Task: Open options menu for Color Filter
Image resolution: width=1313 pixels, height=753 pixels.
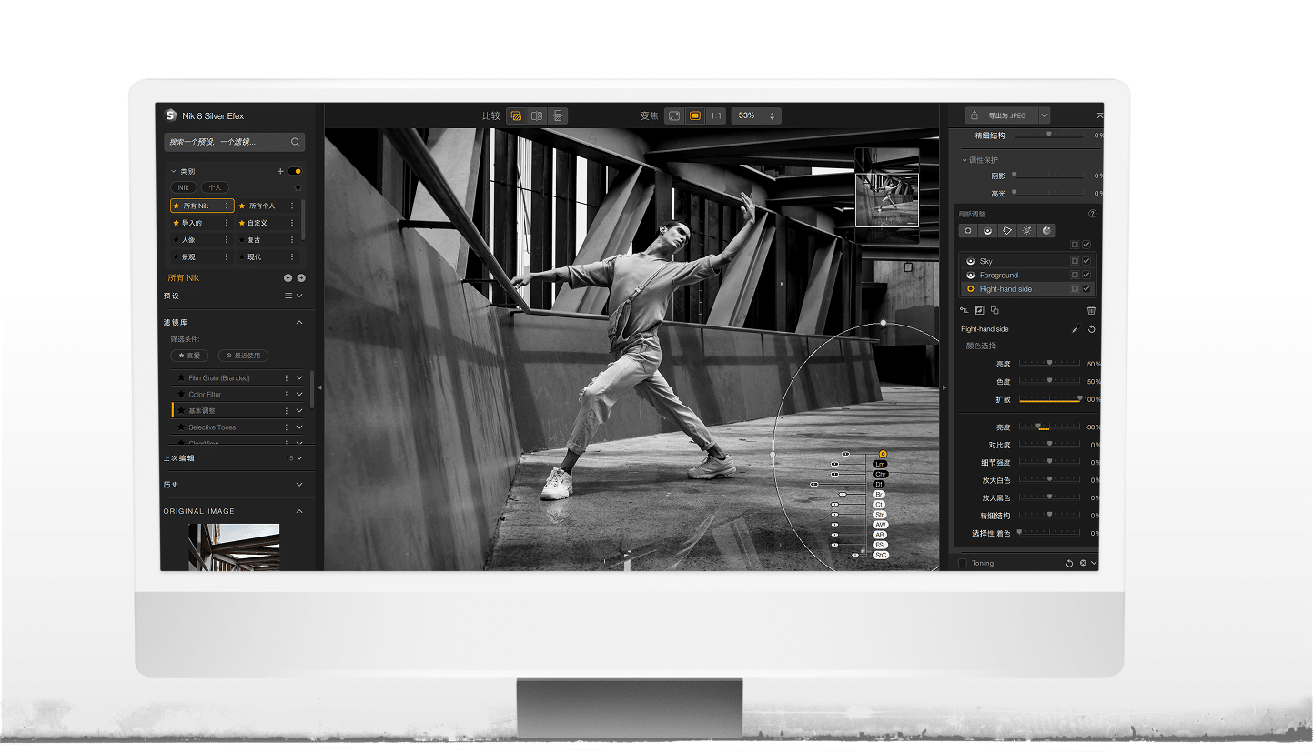Action: coord(287,394)
